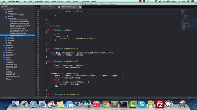197x110 pixels.
Task: Open CompaniesController.php in the sidebar
Action: pos(19,22)
